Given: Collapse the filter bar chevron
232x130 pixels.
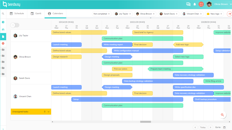Looking at the screenshot, I should point(151,18).
